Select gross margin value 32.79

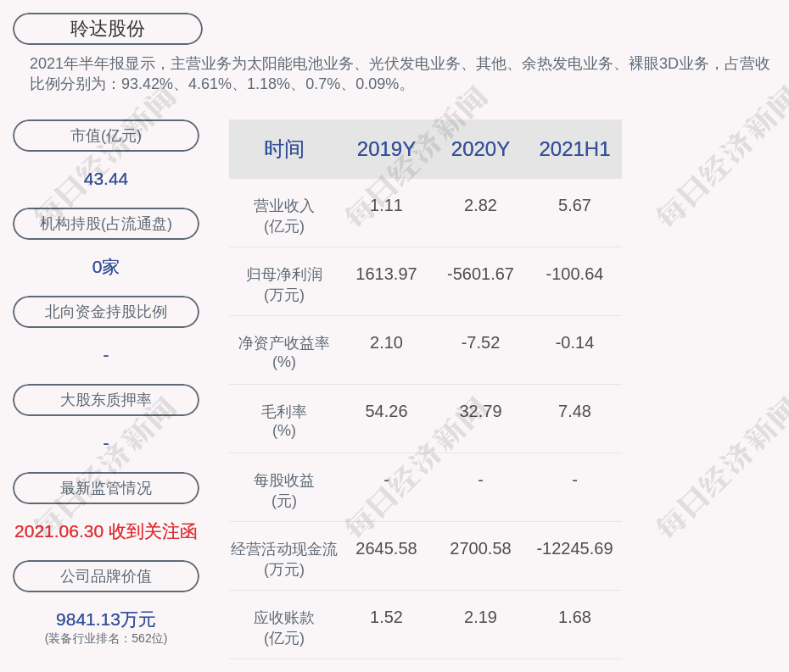pos(480,411)
